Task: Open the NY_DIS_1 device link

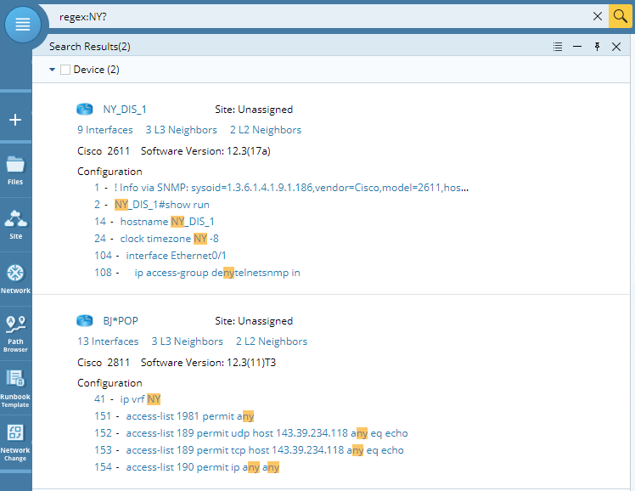Action: [x=125, y=110]
